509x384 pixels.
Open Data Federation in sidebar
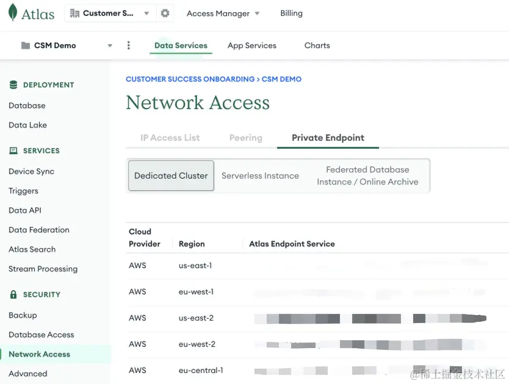(39, 230)
